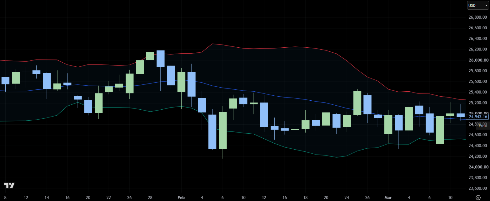The image size is (490, 201).
Task: Click the 24,000.00 price axis label
Action: pos(478,167)
